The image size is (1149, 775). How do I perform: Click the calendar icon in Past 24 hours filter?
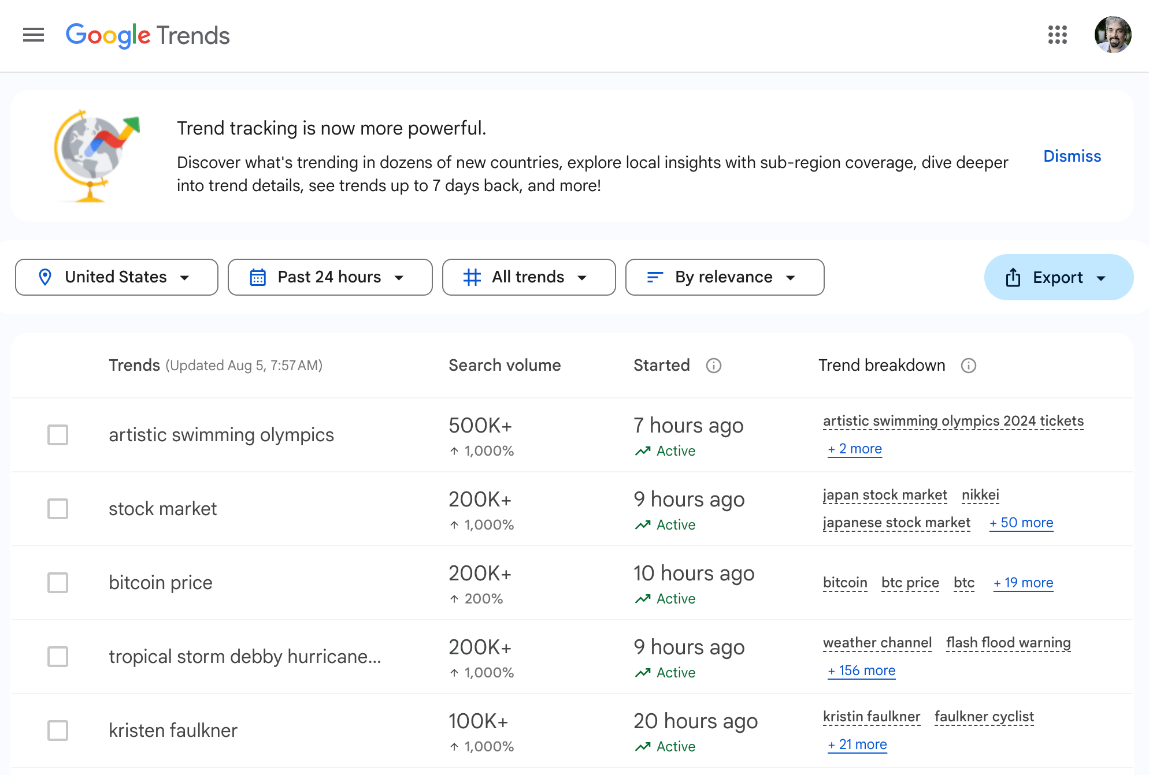pyautogui.click(x=258, y=277)
